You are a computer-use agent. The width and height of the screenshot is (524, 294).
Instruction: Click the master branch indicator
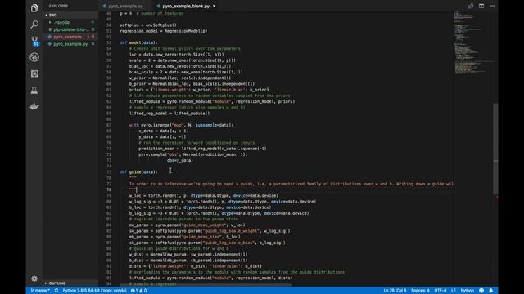40,291
